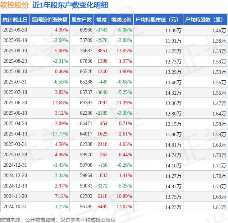Select the 统计截止日 column header

(x=15, y=20)
